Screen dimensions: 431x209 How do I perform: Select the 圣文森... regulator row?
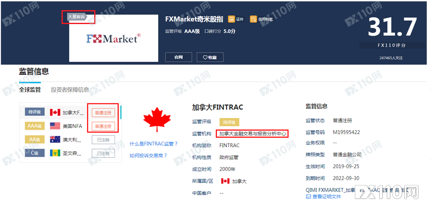(70, 153)
